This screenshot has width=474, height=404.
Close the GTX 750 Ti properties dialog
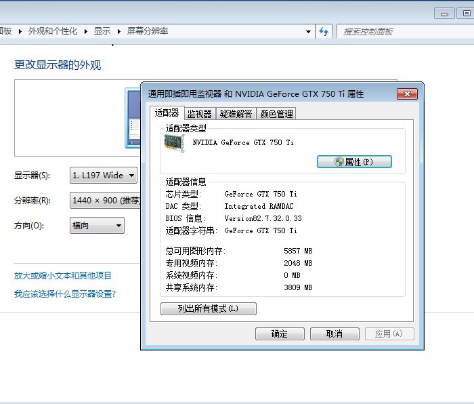[x=407, y=94]
